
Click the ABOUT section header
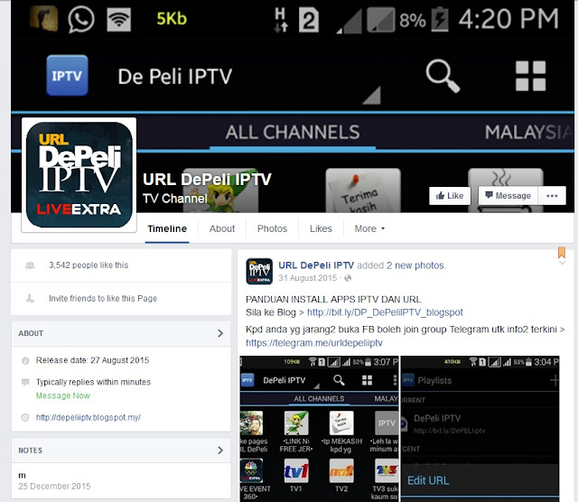[121, 333]
